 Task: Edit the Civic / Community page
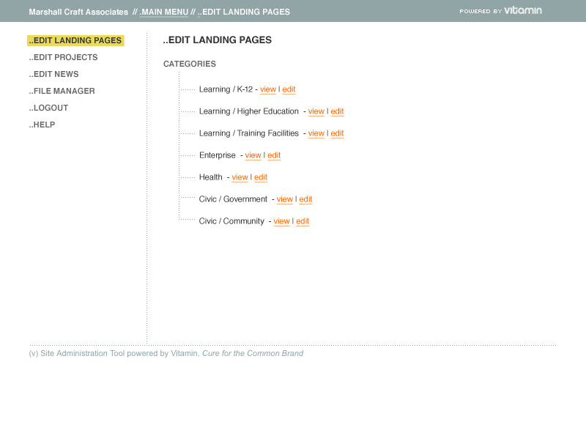303,221
